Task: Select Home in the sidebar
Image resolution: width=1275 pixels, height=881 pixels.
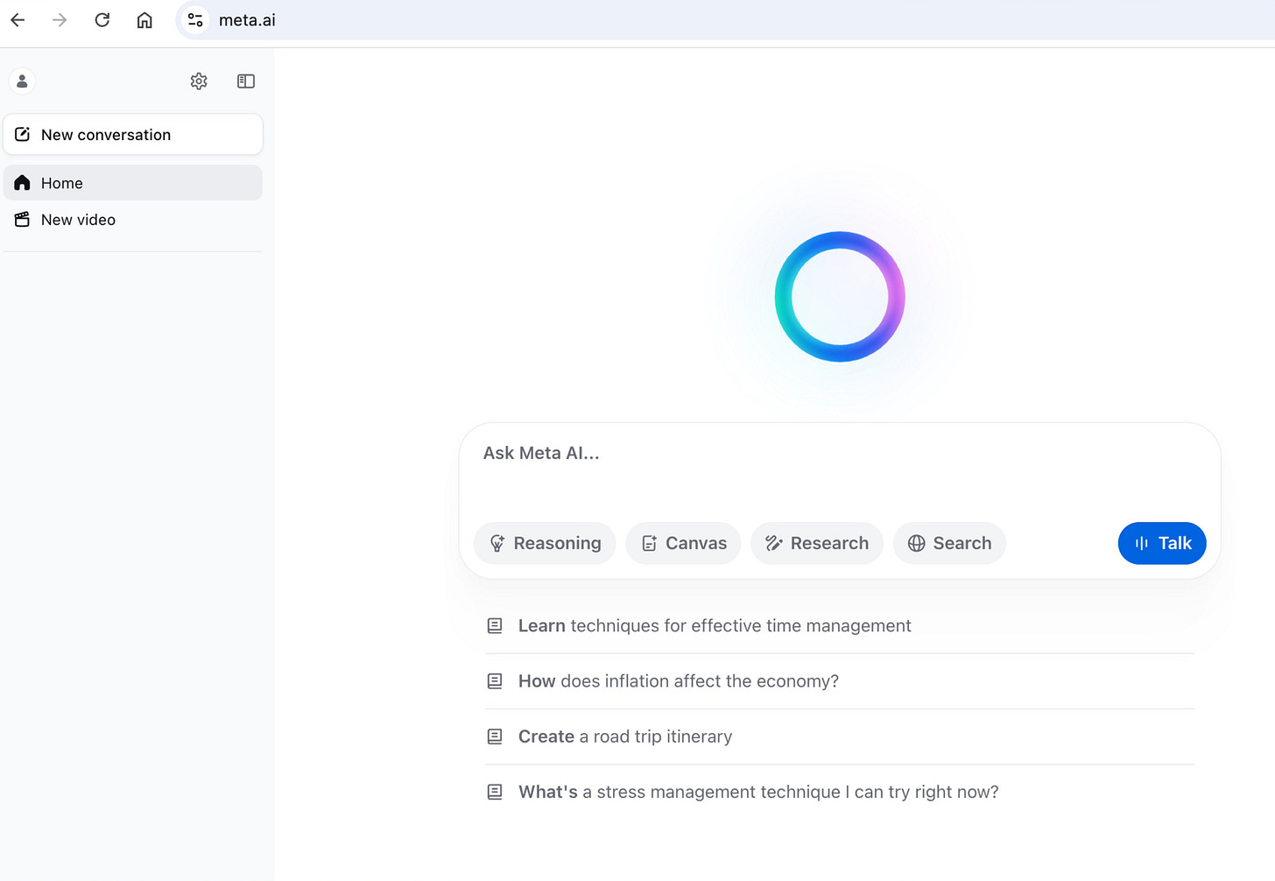Action: tap(133, 183)
